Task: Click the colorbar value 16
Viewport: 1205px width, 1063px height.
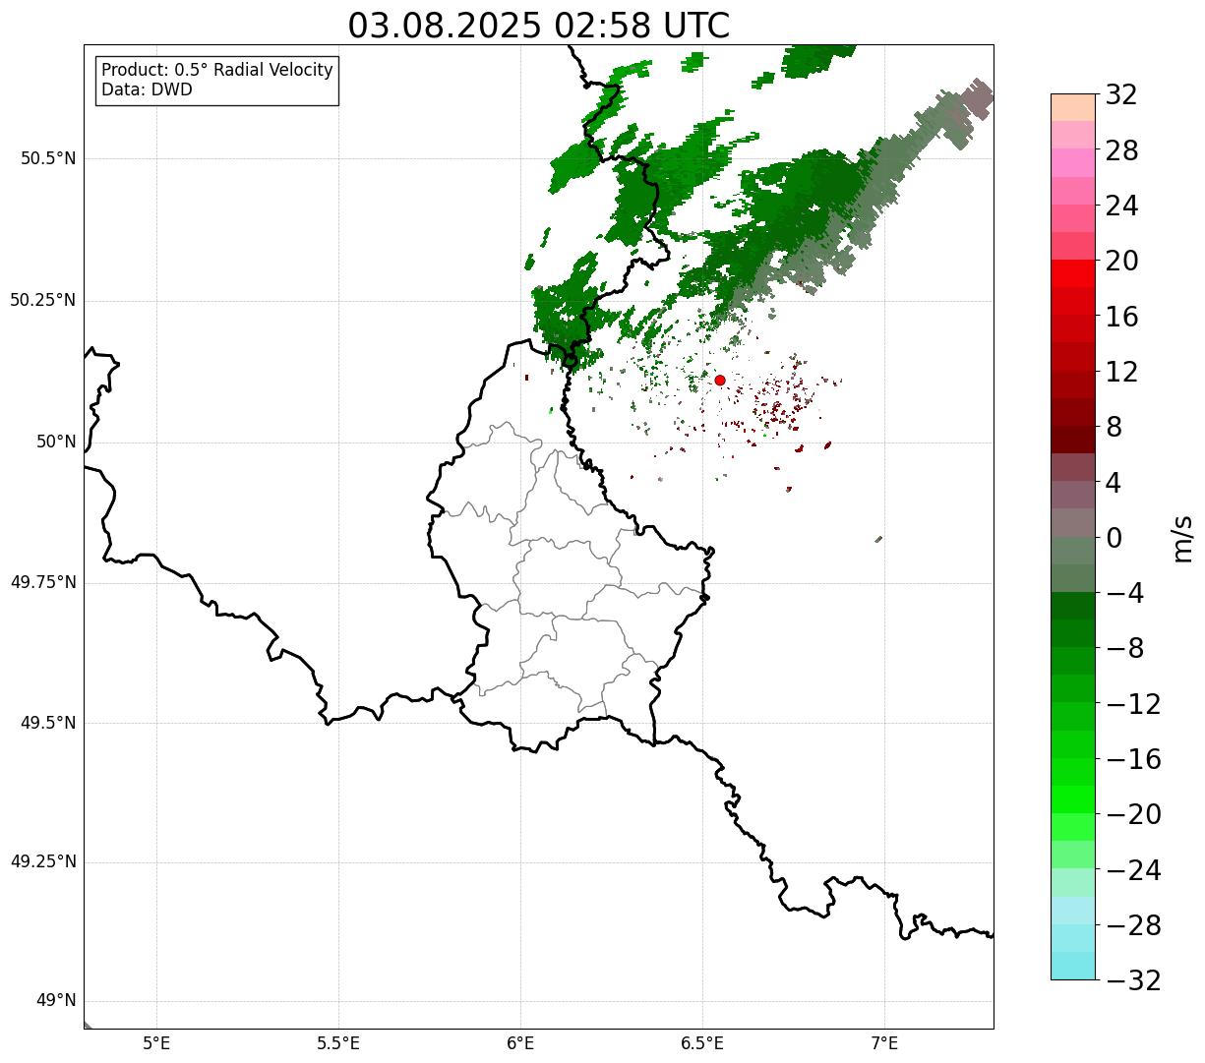Action: click(1122, 317)
